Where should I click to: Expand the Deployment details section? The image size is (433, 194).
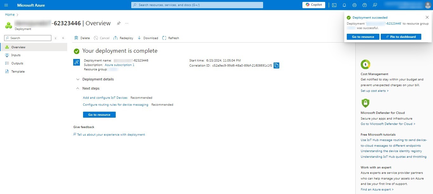coord(95,79)
